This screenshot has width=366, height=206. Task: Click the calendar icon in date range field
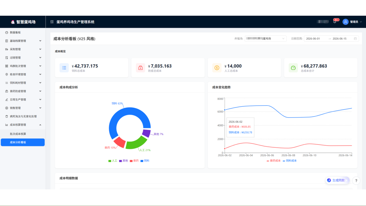click(355, 39)
